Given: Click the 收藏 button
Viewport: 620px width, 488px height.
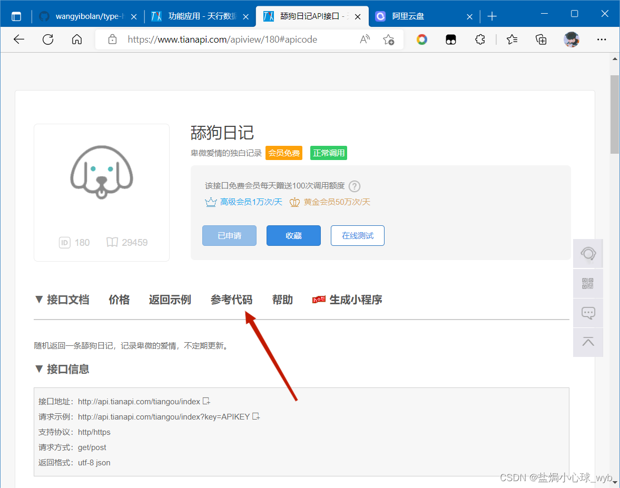Looking at the screenshot, I should click(x=293, y=235).
